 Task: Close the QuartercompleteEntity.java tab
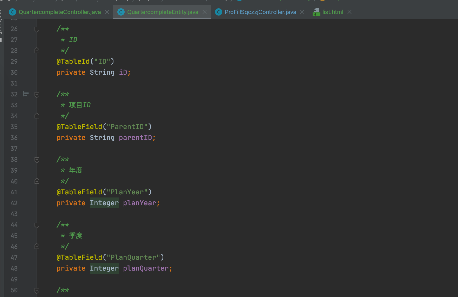[205, 12]
